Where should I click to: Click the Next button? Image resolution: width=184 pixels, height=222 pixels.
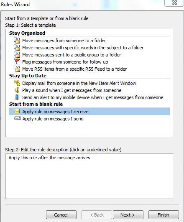pyautogui.click(x=128, y=215)
